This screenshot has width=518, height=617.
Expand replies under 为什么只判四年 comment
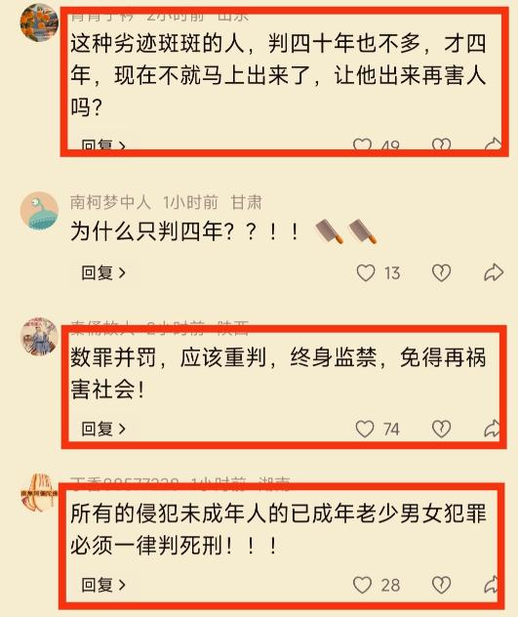[103, 272]
